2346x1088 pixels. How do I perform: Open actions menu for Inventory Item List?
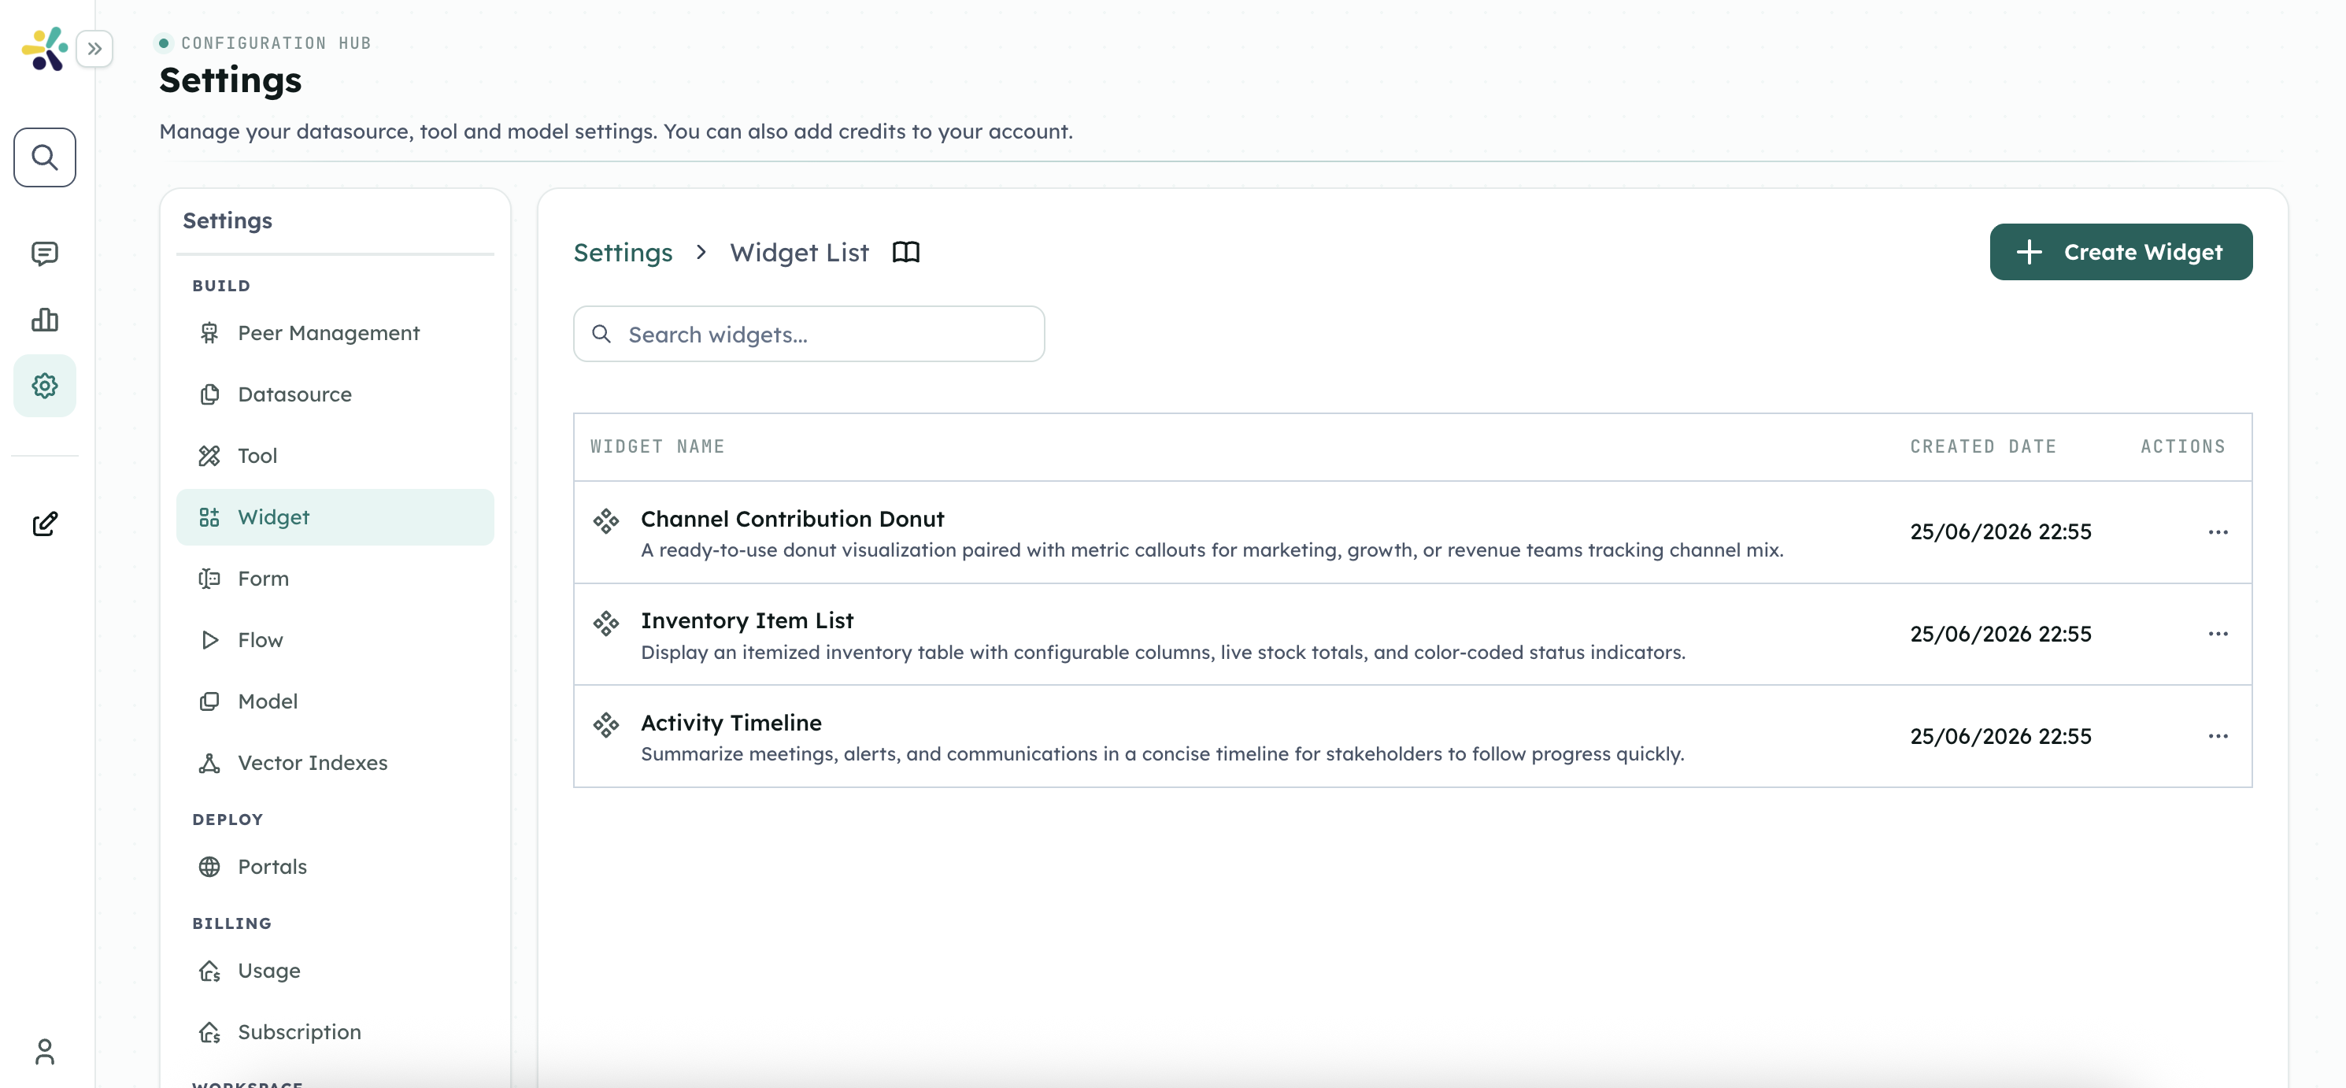point(2218,634)
